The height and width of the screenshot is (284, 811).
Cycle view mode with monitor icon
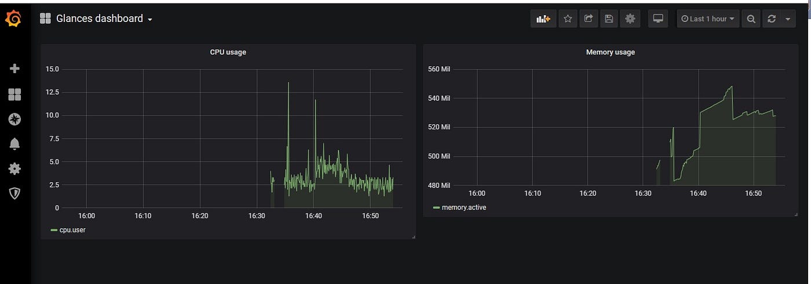[658, 19]
